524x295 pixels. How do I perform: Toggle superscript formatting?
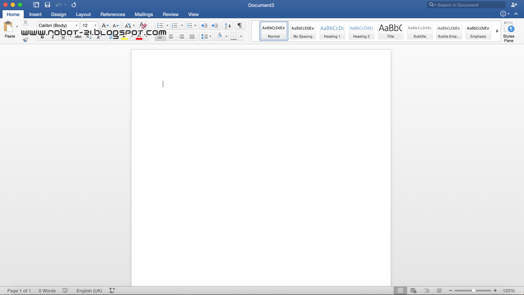(99, 37)
